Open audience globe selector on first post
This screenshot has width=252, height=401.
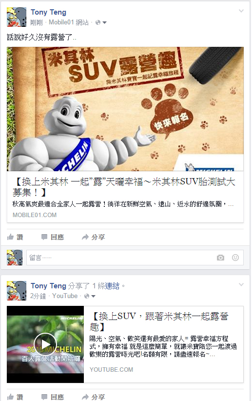pyautogui.click(x=101, y=22)
